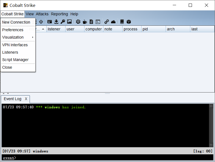This screenshot has width=215, height=162.
Task: Minimize the Cobalt Strike window
Action: tap(174, 5)
